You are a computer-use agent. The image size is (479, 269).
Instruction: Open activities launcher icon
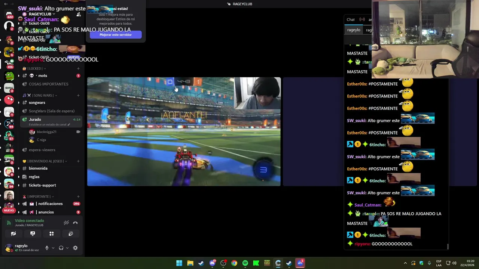click(52, 234)
